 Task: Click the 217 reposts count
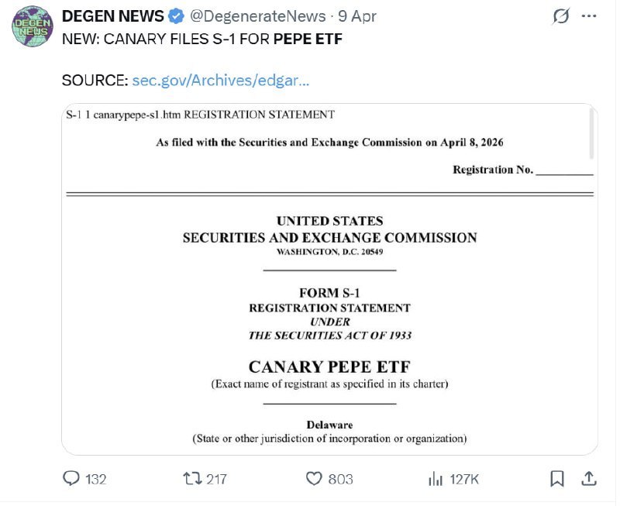216,480
